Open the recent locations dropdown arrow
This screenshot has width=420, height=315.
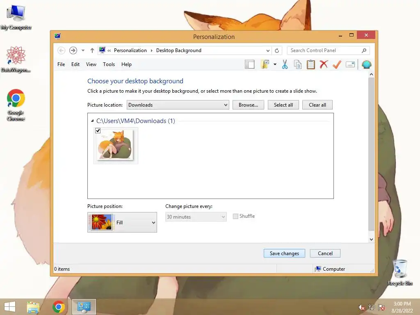83,50
